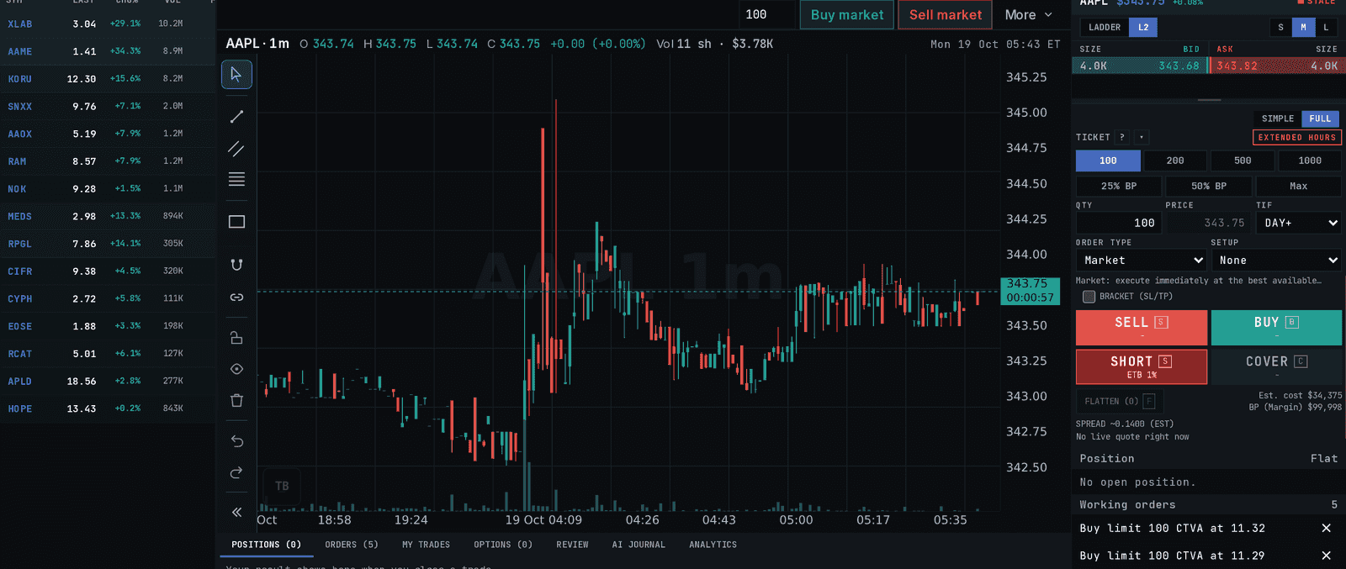
Task: Select the rectangle drawing tool
Action: pos(236,222)
